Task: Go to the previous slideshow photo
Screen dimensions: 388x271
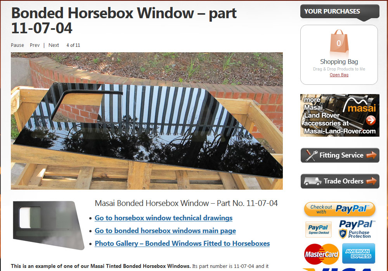Action: click(35, 45)
